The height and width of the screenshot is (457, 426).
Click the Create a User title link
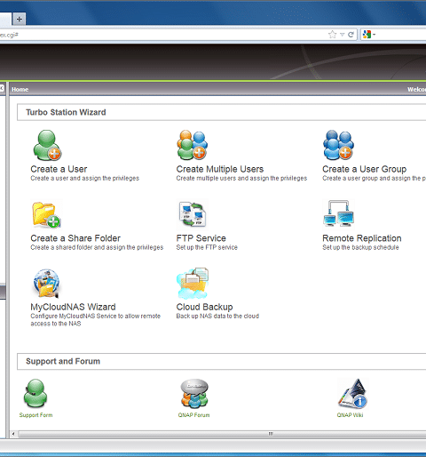tap(59, 169)
